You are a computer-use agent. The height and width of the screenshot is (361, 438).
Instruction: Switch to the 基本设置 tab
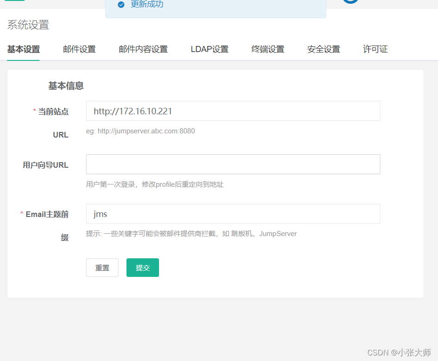pyautogui.click(x=23, y=49)
